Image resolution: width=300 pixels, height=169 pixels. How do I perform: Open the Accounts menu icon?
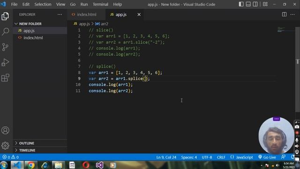click(x=5, y=131)
